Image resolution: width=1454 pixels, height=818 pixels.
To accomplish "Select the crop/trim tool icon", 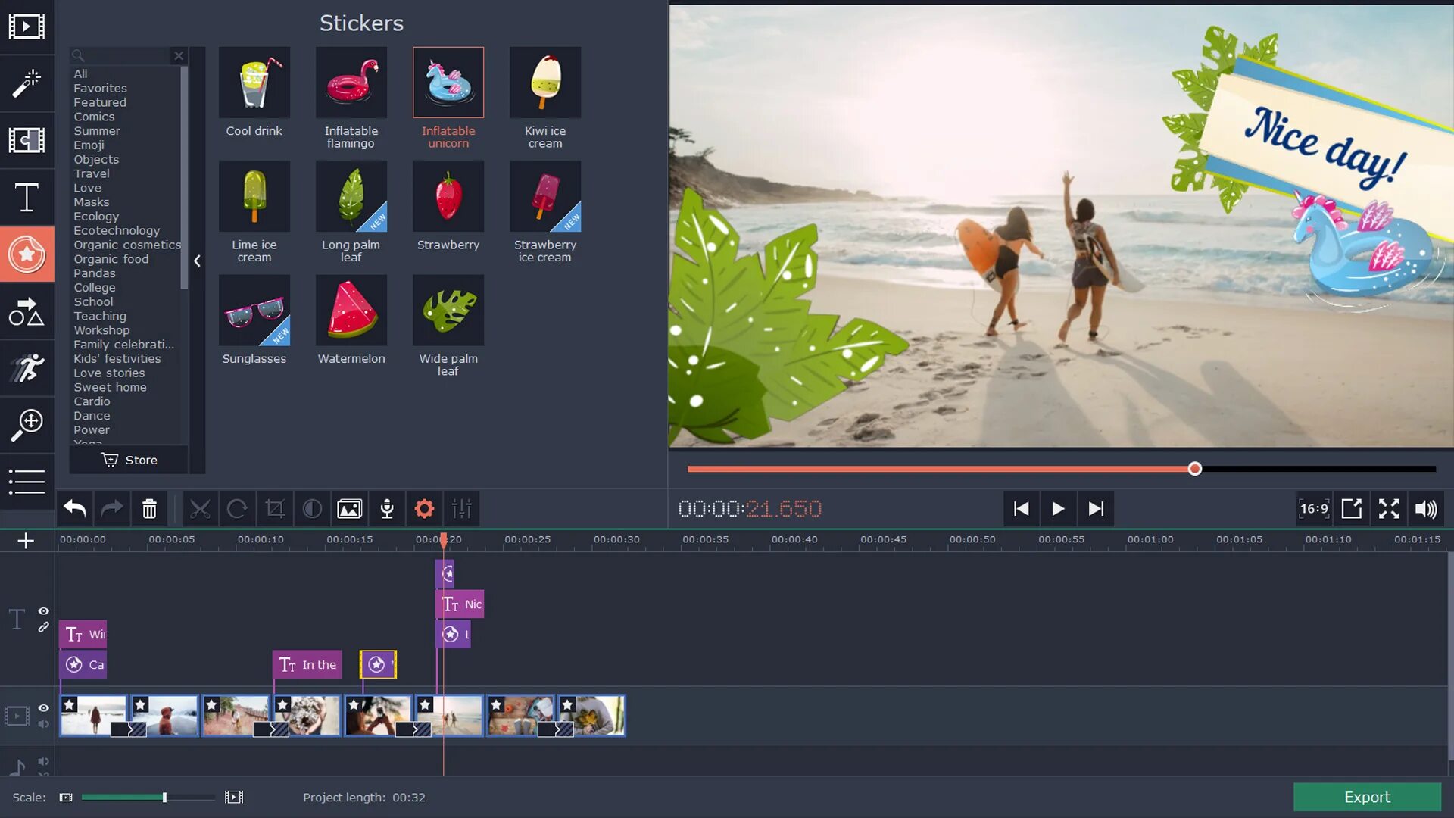I will click(273, 508).
